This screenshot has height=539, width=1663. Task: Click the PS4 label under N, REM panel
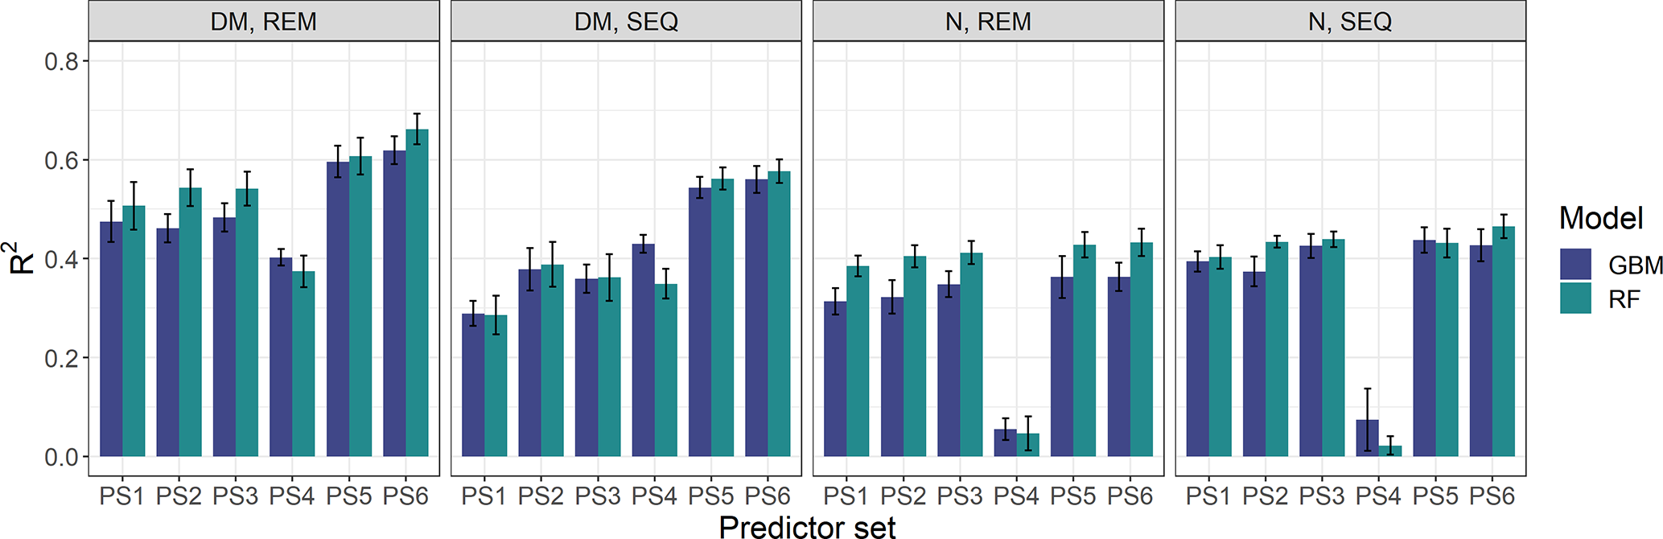pyautogui.click(x=1016, y=496)
